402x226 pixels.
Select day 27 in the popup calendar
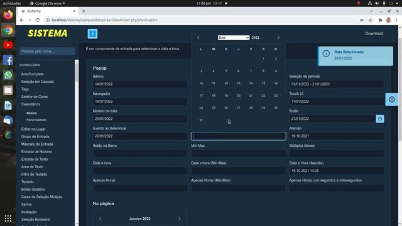point(239,108)
